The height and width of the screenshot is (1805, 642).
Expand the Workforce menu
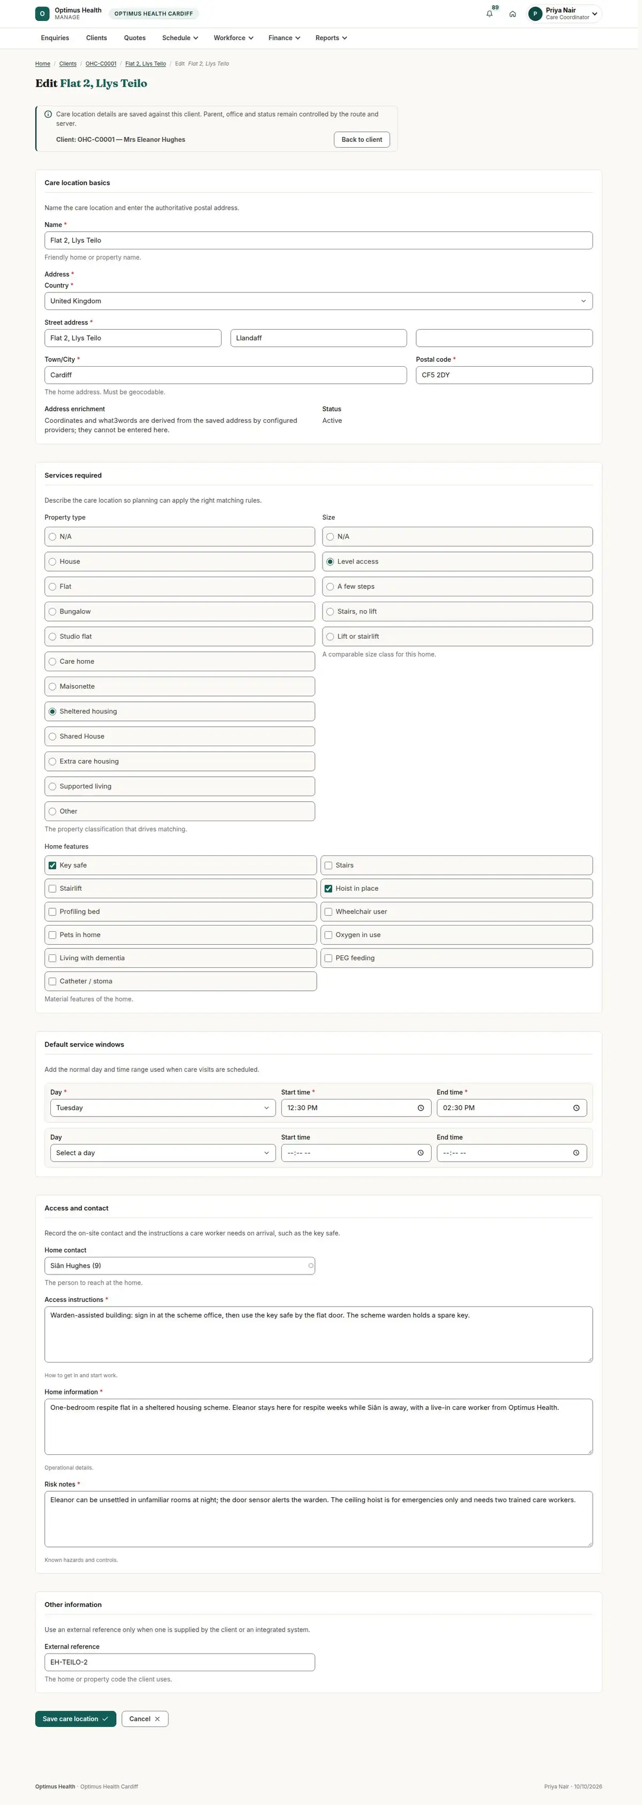pyautogui.click(x=233, y=38)
